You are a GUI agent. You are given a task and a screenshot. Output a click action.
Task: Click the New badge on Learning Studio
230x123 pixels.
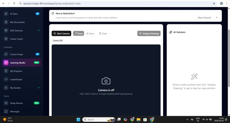(x=37, y=63)
